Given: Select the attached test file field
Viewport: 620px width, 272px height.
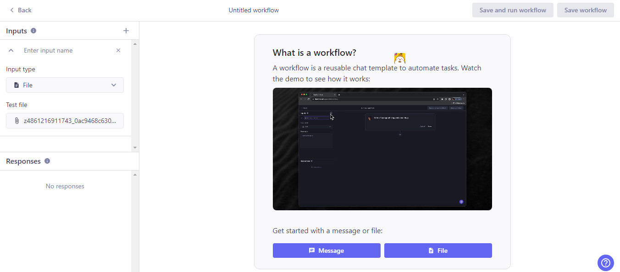Looking at the screenshot, I should click(x=65, y=121).
